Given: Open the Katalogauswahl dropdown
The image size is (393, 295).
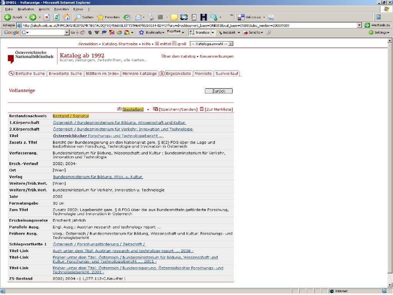Looking at the screenshot, I should (x=211, y=44).
